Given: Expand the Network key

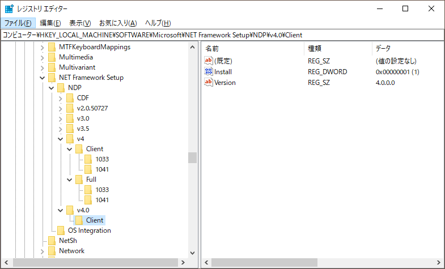Looking at the screenshot, I should click(x=43, y=251).
